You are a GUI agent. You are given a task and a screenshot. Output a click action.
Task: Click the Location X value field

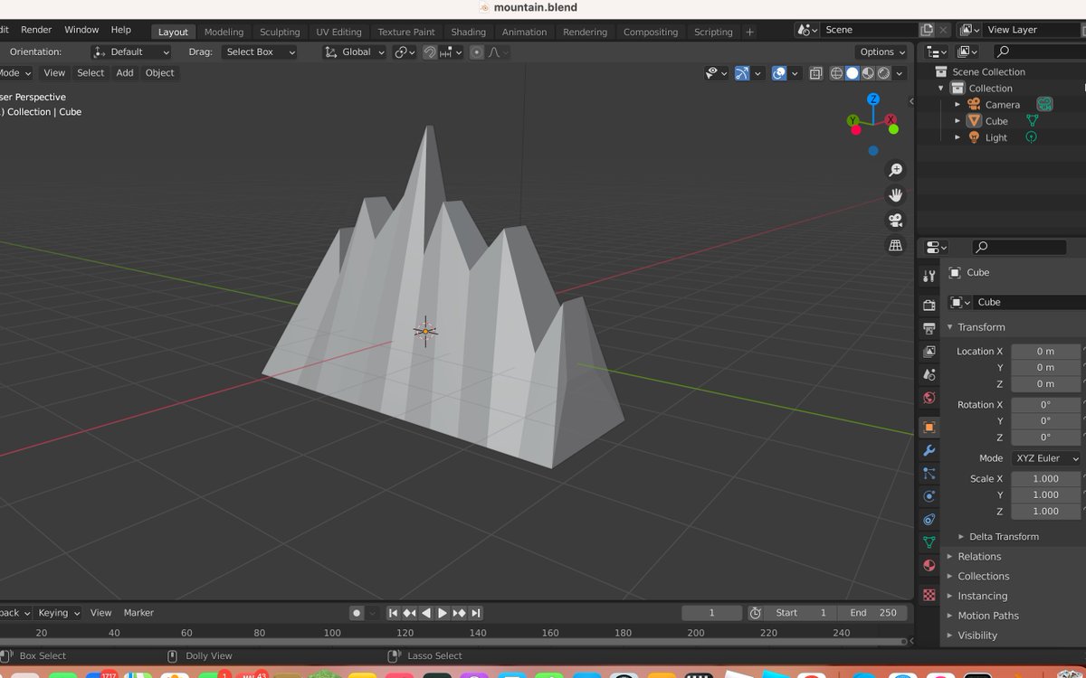point(1045,352)
